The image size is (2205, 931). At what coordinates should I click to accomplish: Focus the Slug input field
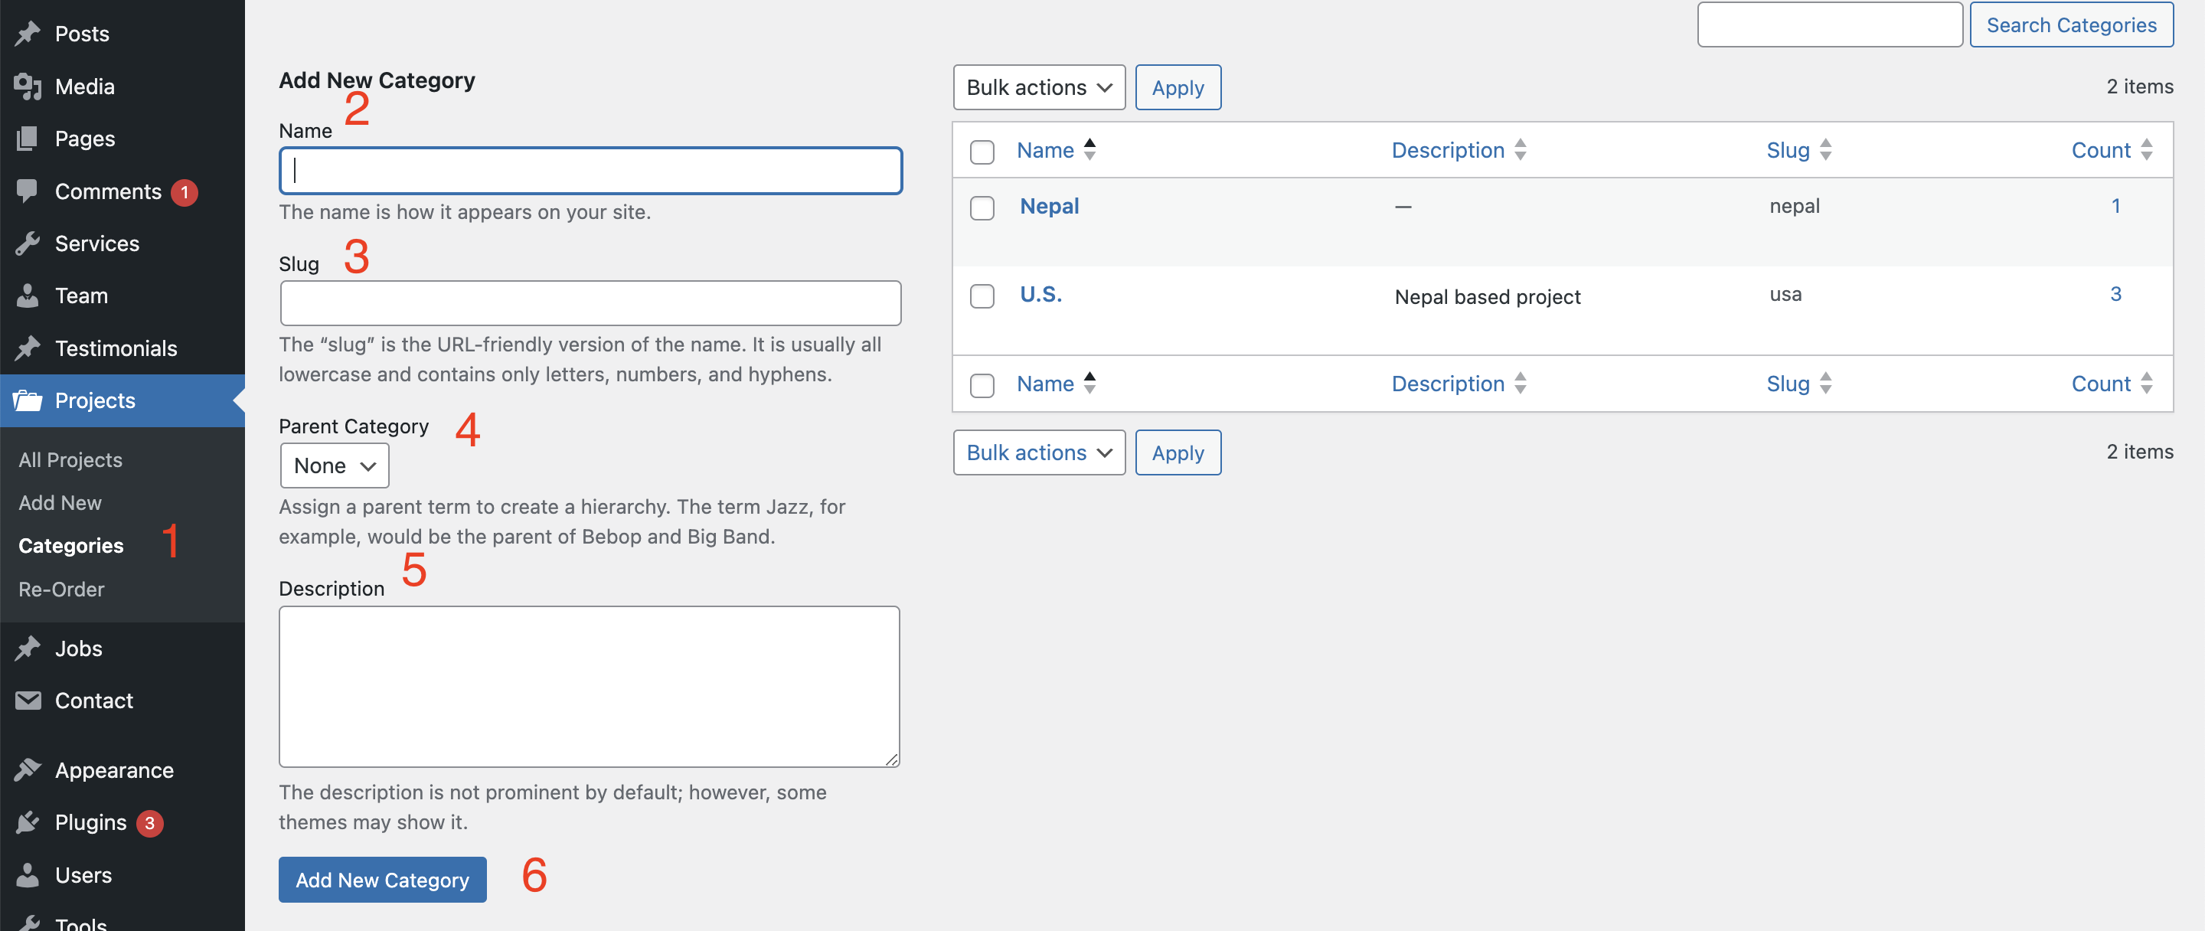[x=590, y=303]
